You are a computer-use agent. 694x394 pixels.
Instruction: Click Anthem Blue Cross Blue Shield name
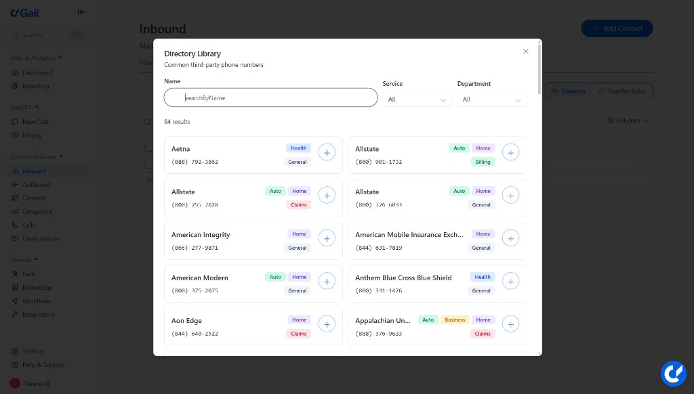pos(403,278)
